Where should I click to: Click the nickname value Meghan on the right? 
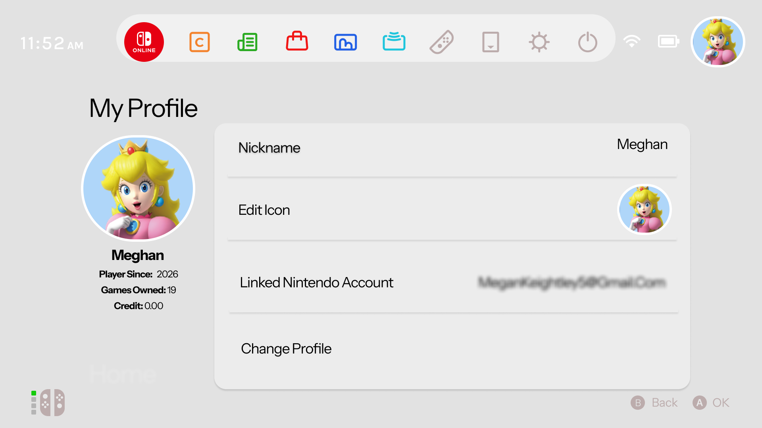(642, 145)
